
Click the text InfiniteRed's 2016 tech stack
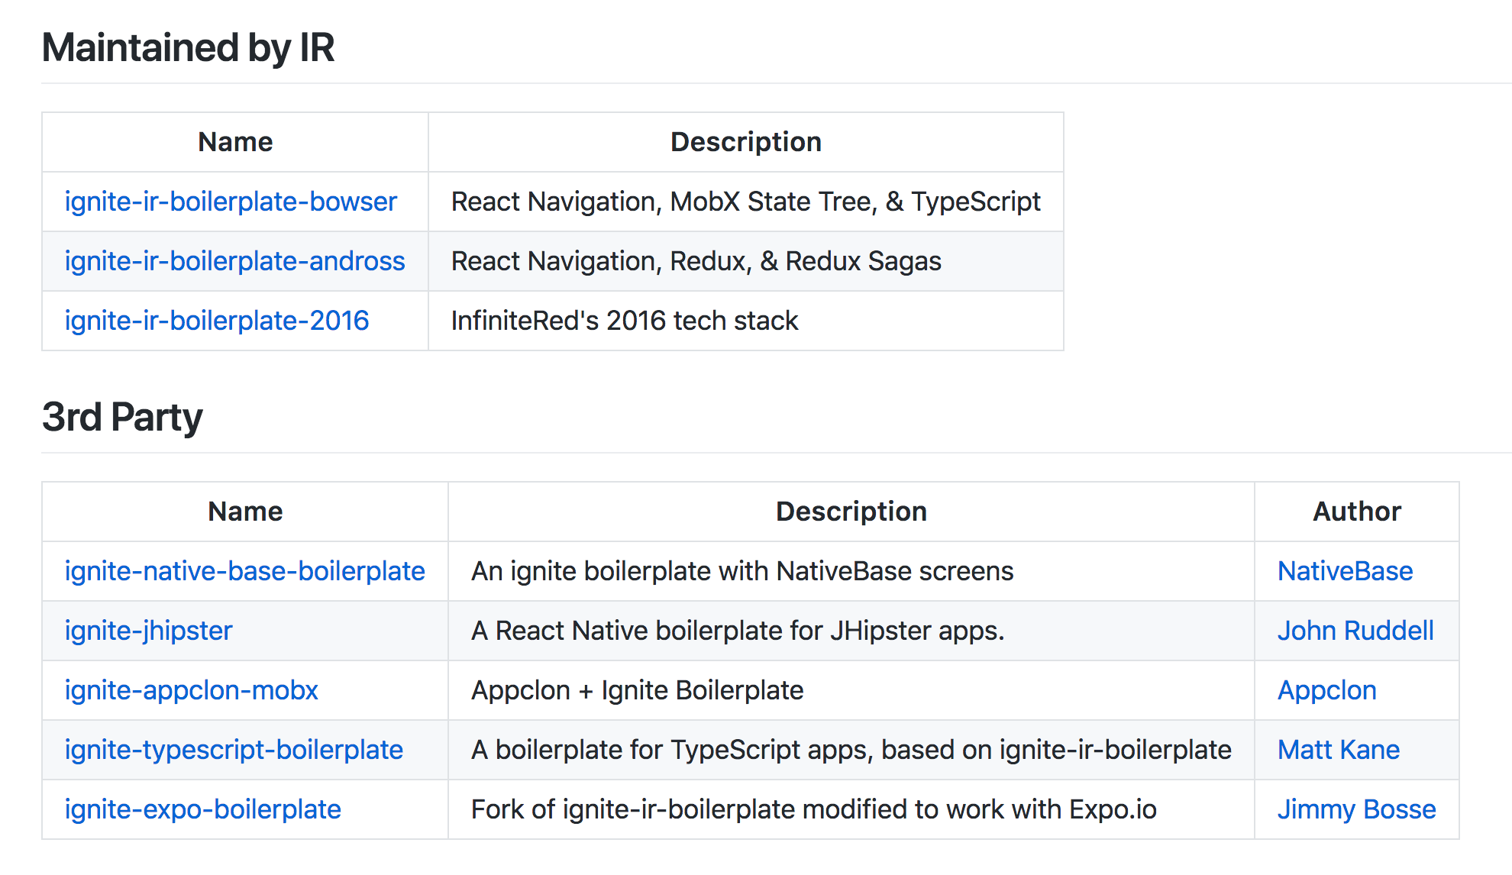coord(624,321)
